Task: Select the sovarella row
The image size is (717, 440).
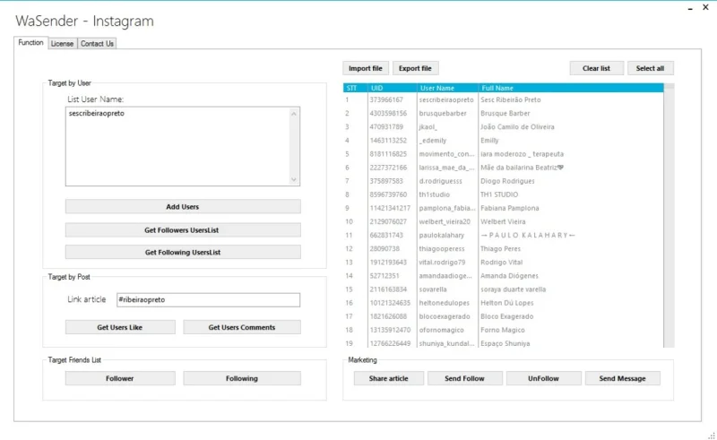Action: click(503, 289)
